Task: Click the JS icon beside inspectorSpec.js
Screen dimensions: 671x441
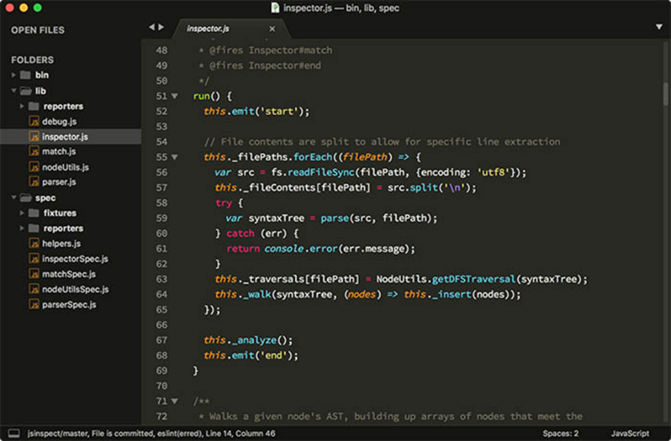Action: [34, 259]
